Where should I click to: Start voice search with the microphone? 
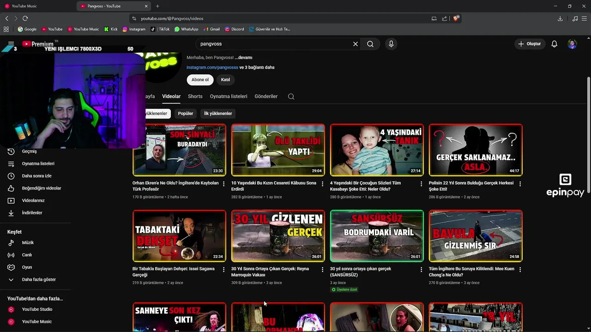click(391, 44)
